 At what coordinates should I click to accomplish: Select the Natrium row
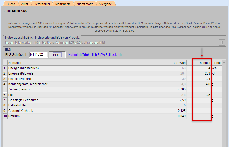tap(112, 116)
